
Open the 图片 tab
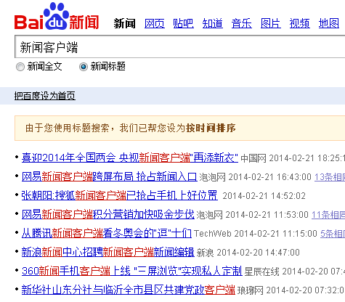271,23
